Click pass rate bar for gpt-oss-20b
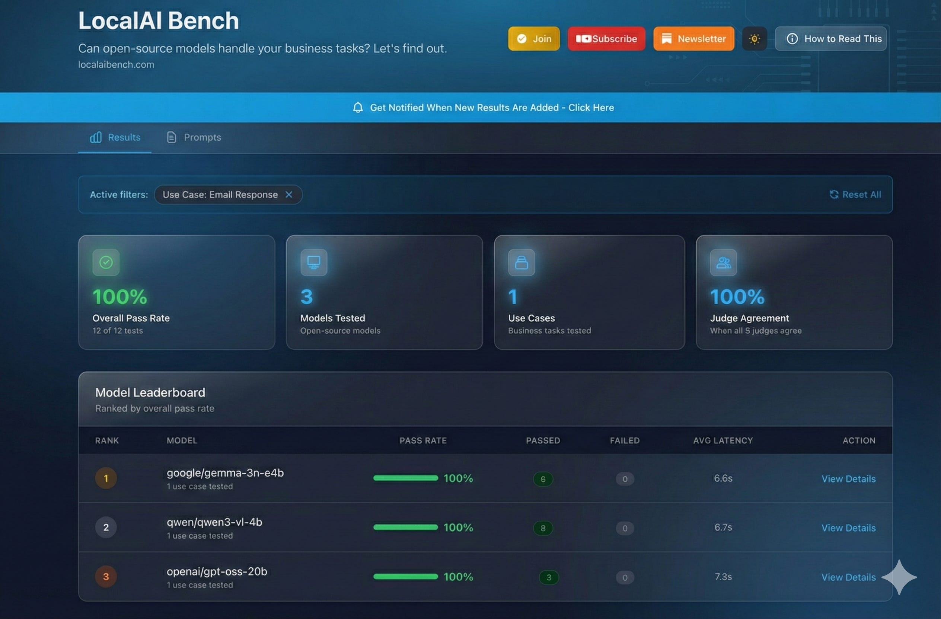This screenshot has height=619, width=941. pos(406,577)
